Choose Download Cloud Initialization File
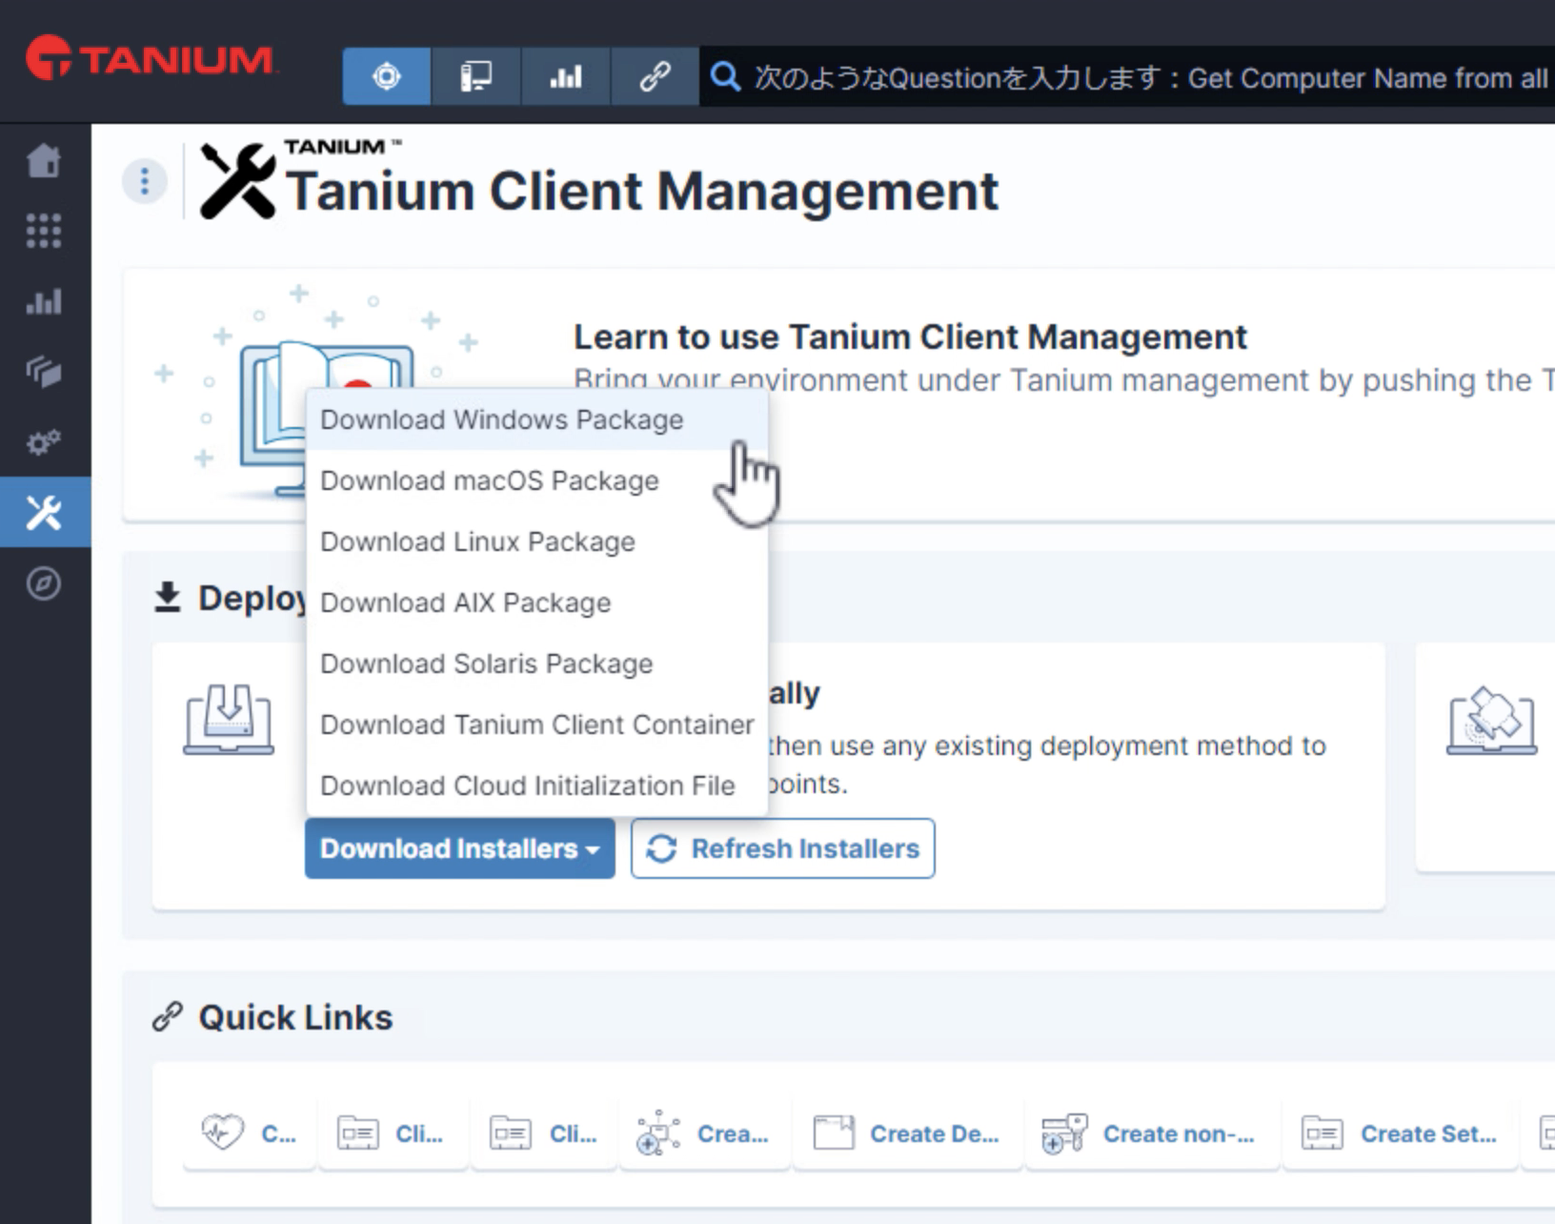The image size is (1555, 1224). point(536,785)
